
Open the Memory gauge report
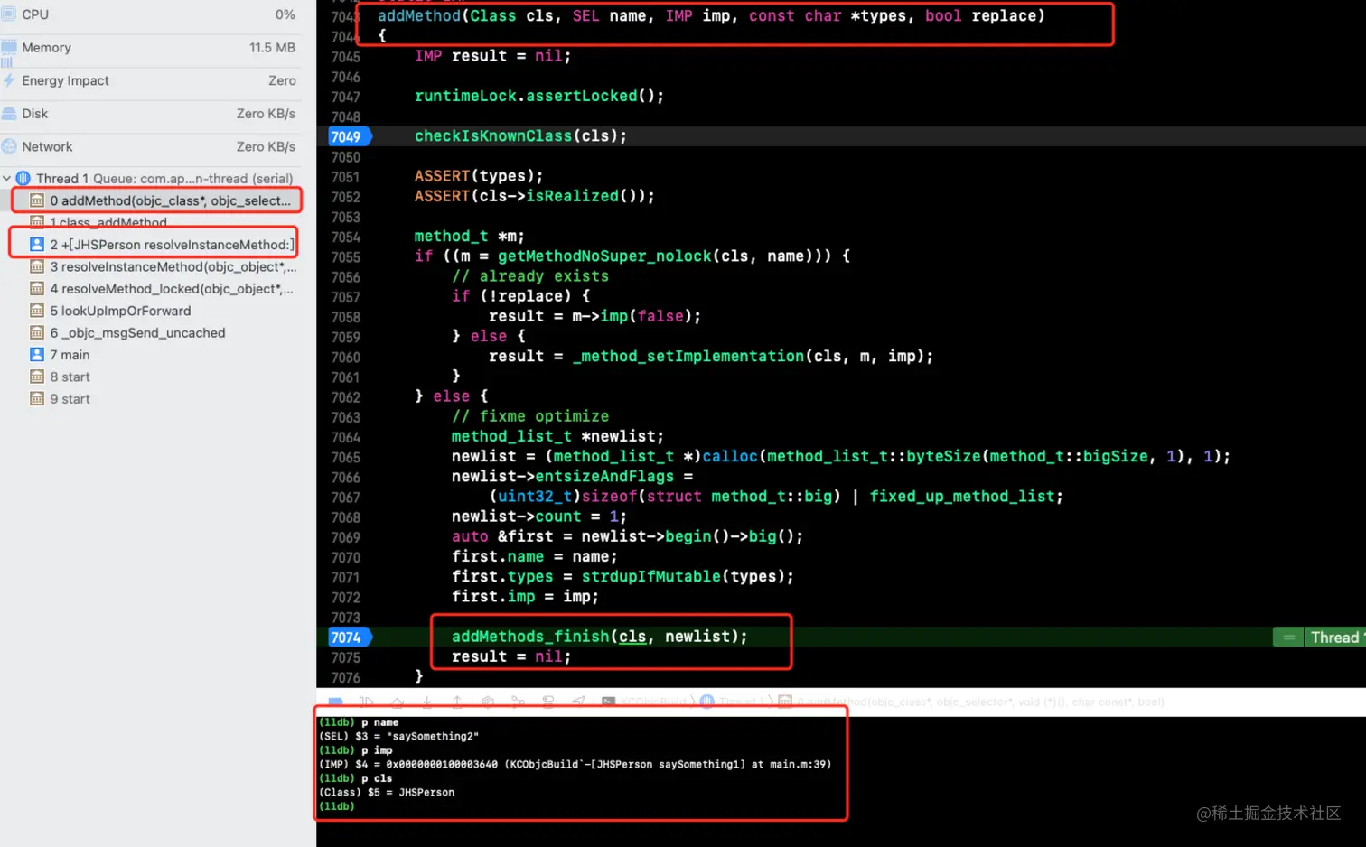tap(149, 48)
